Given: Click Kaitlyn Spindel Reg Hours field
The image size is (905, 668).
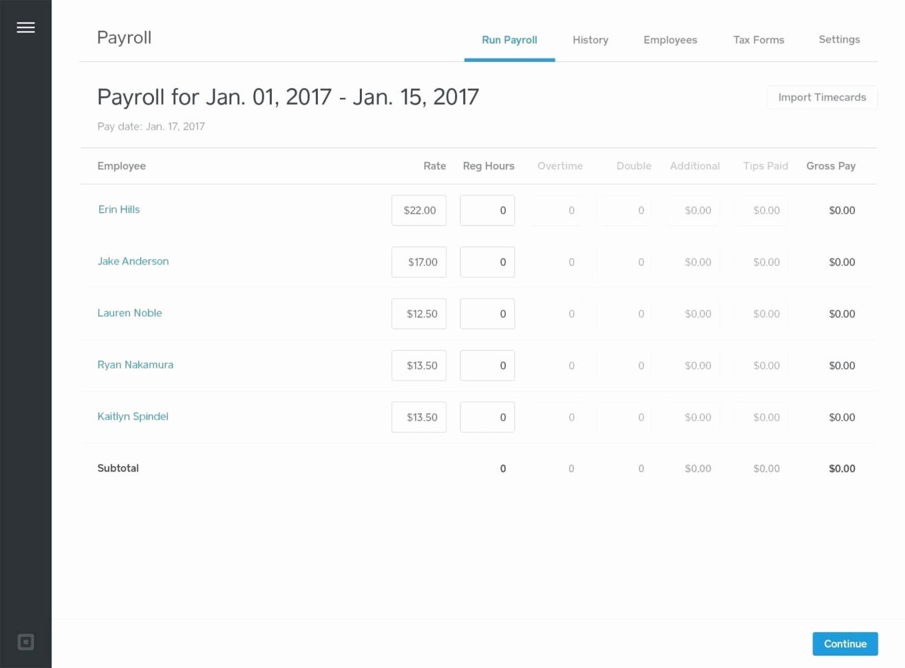Looking at the screenshot, I should click(x=487, y=417).
